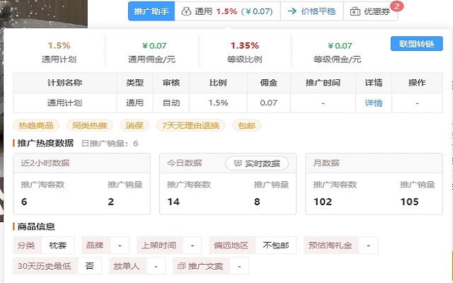Open the 通用 1.5% commission tab

pos(227,11)
